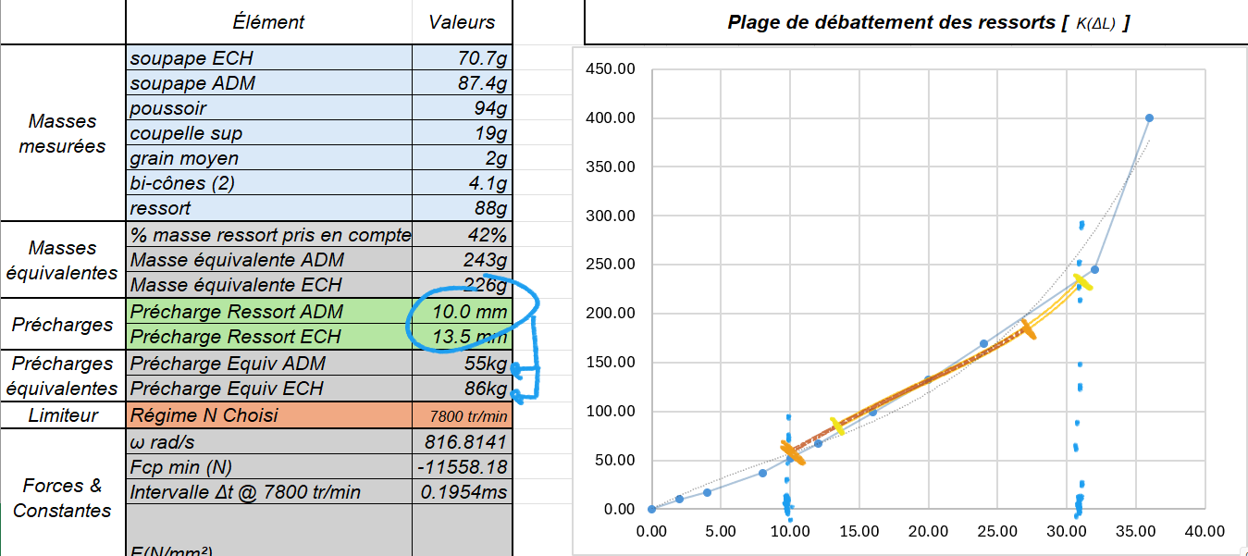
Task: Click the 450.00 label on the vertical axis
Action: (611, 69)
